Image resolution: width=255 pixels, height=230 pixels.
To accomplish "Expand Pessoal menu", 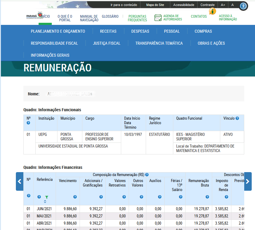I will (x=172, y=31).
